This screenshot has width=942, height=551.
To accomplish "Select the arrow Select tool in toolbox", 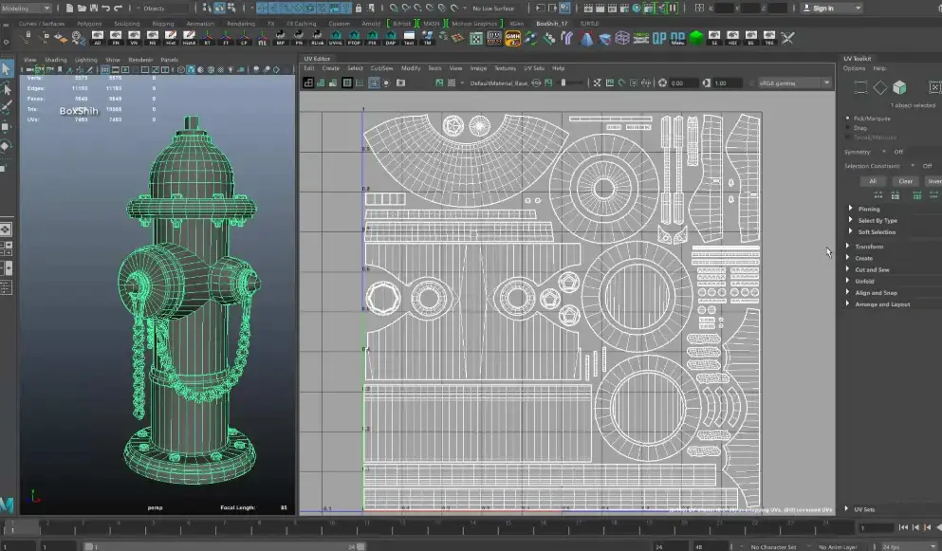I will pos(6,68).
